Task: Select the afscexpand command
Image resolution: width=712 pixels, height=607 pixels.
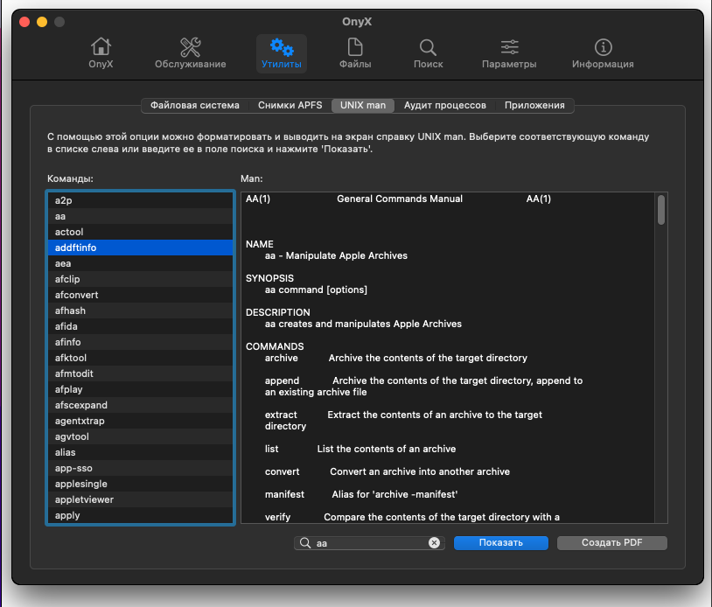Action: (140, 405)
